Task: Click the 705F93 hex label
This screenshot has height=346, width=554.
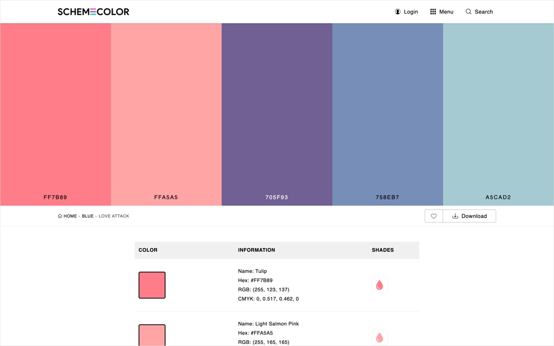Action: pos(276,197)
